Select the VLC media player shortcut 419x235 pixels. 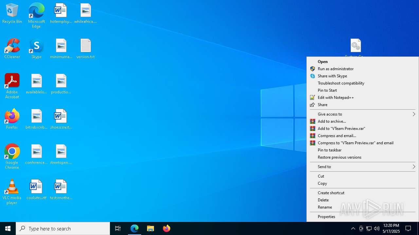pos(12,192)
